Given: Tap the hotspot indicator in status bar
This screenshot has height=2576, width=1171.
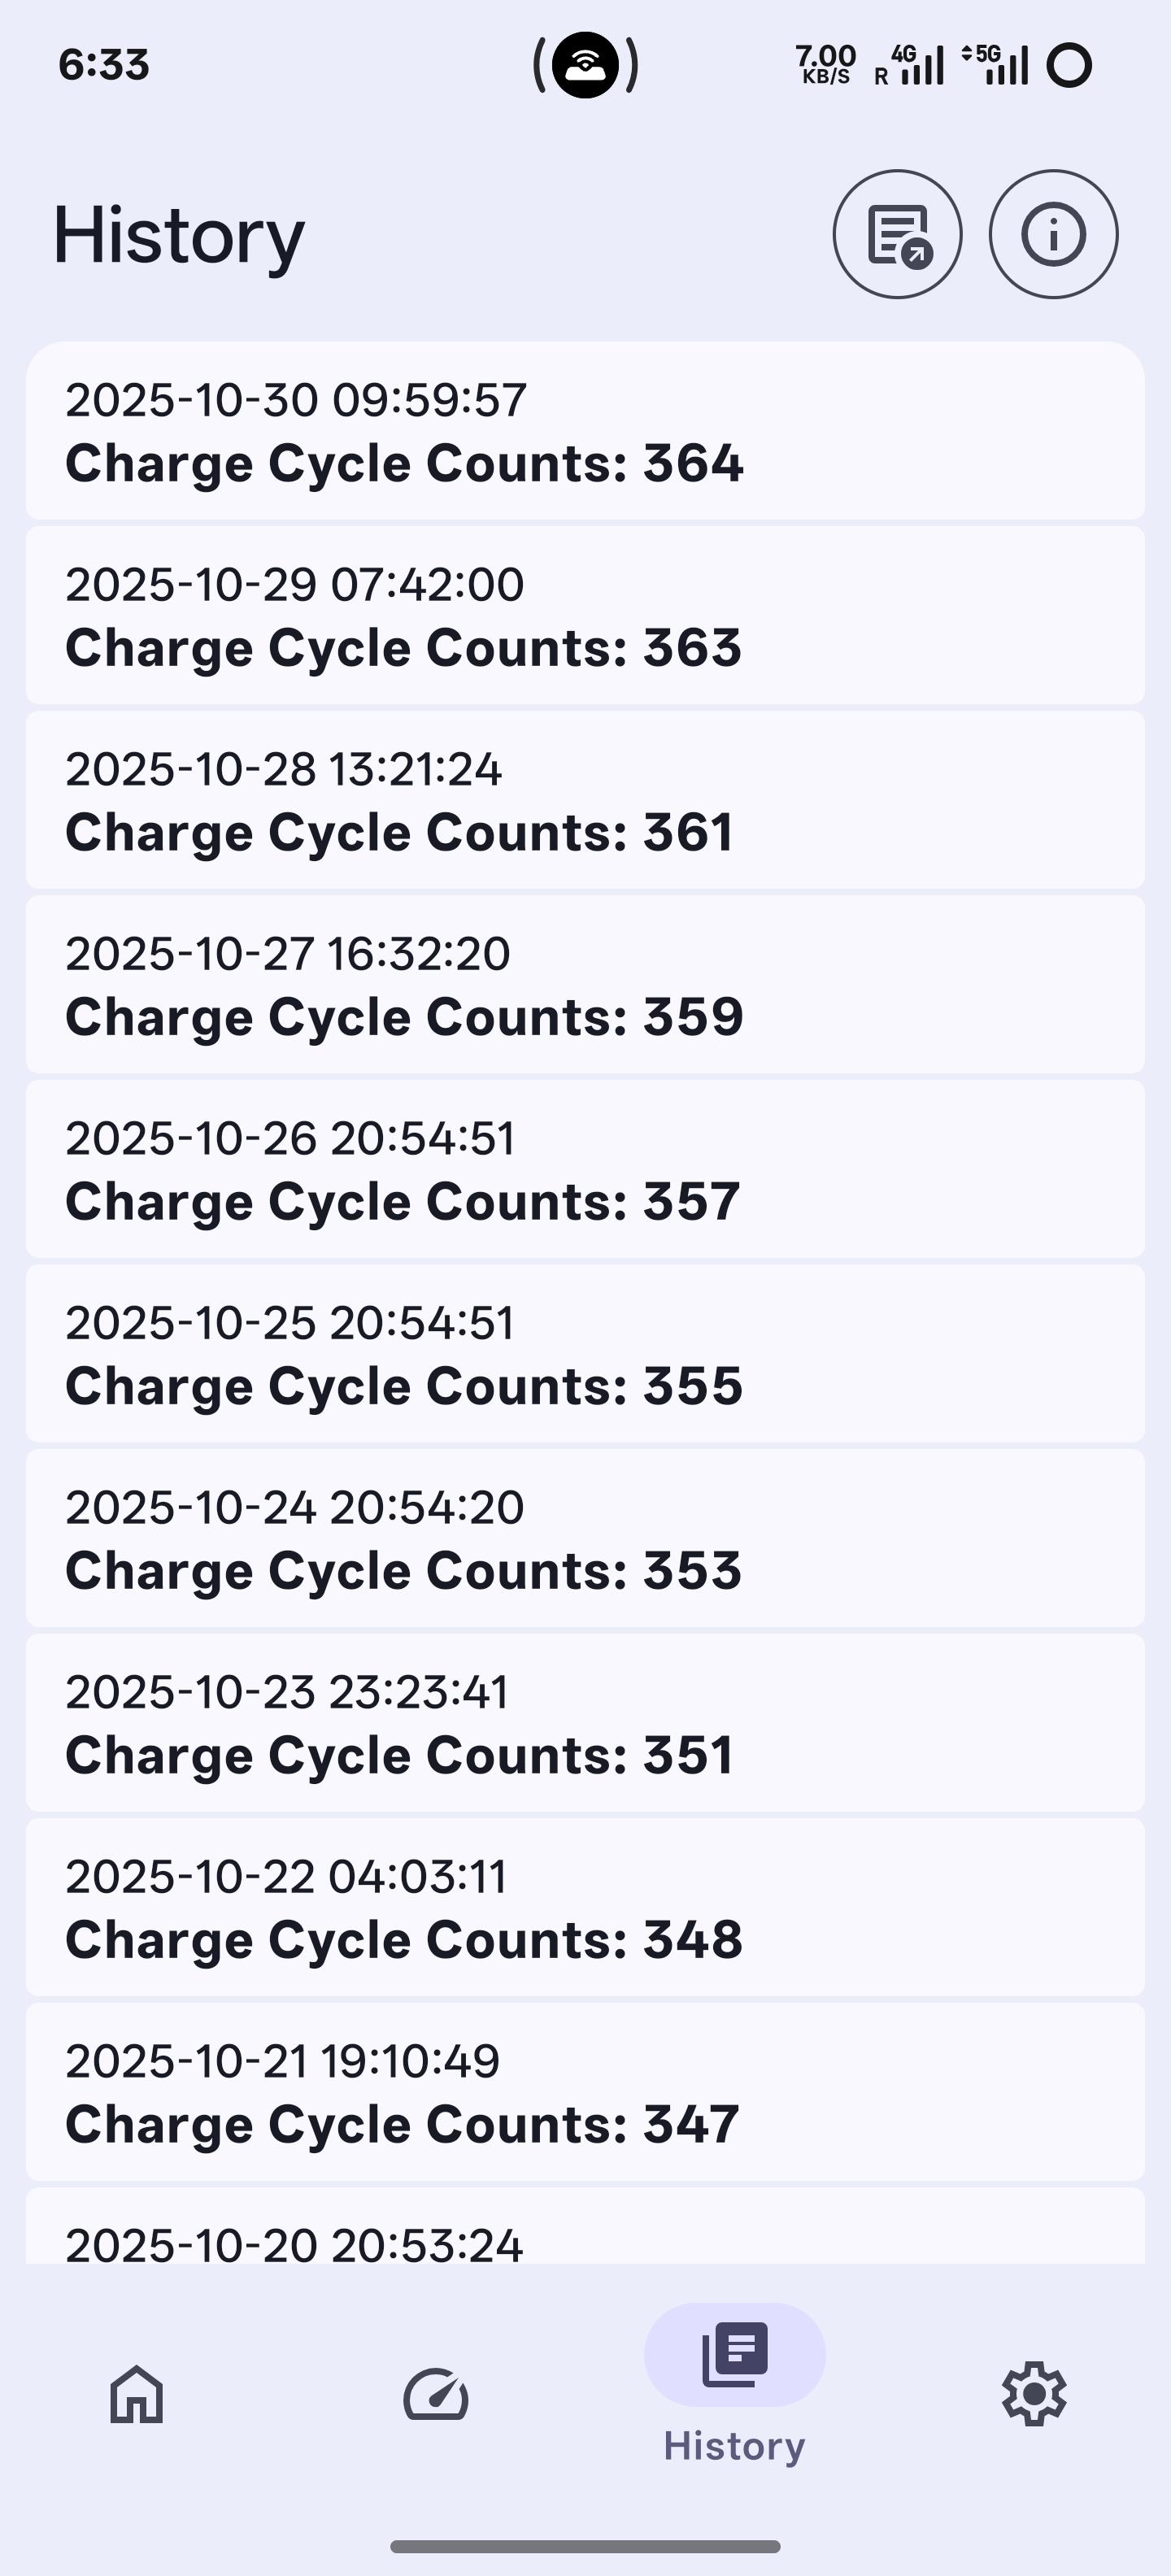Looking at the screenshot, I should [585, 65].
